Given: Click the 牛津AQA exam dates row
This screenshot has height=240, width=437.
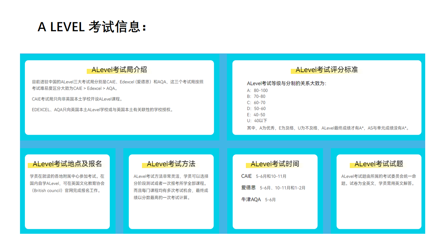Looking at the screenshot, I should 258,200.
